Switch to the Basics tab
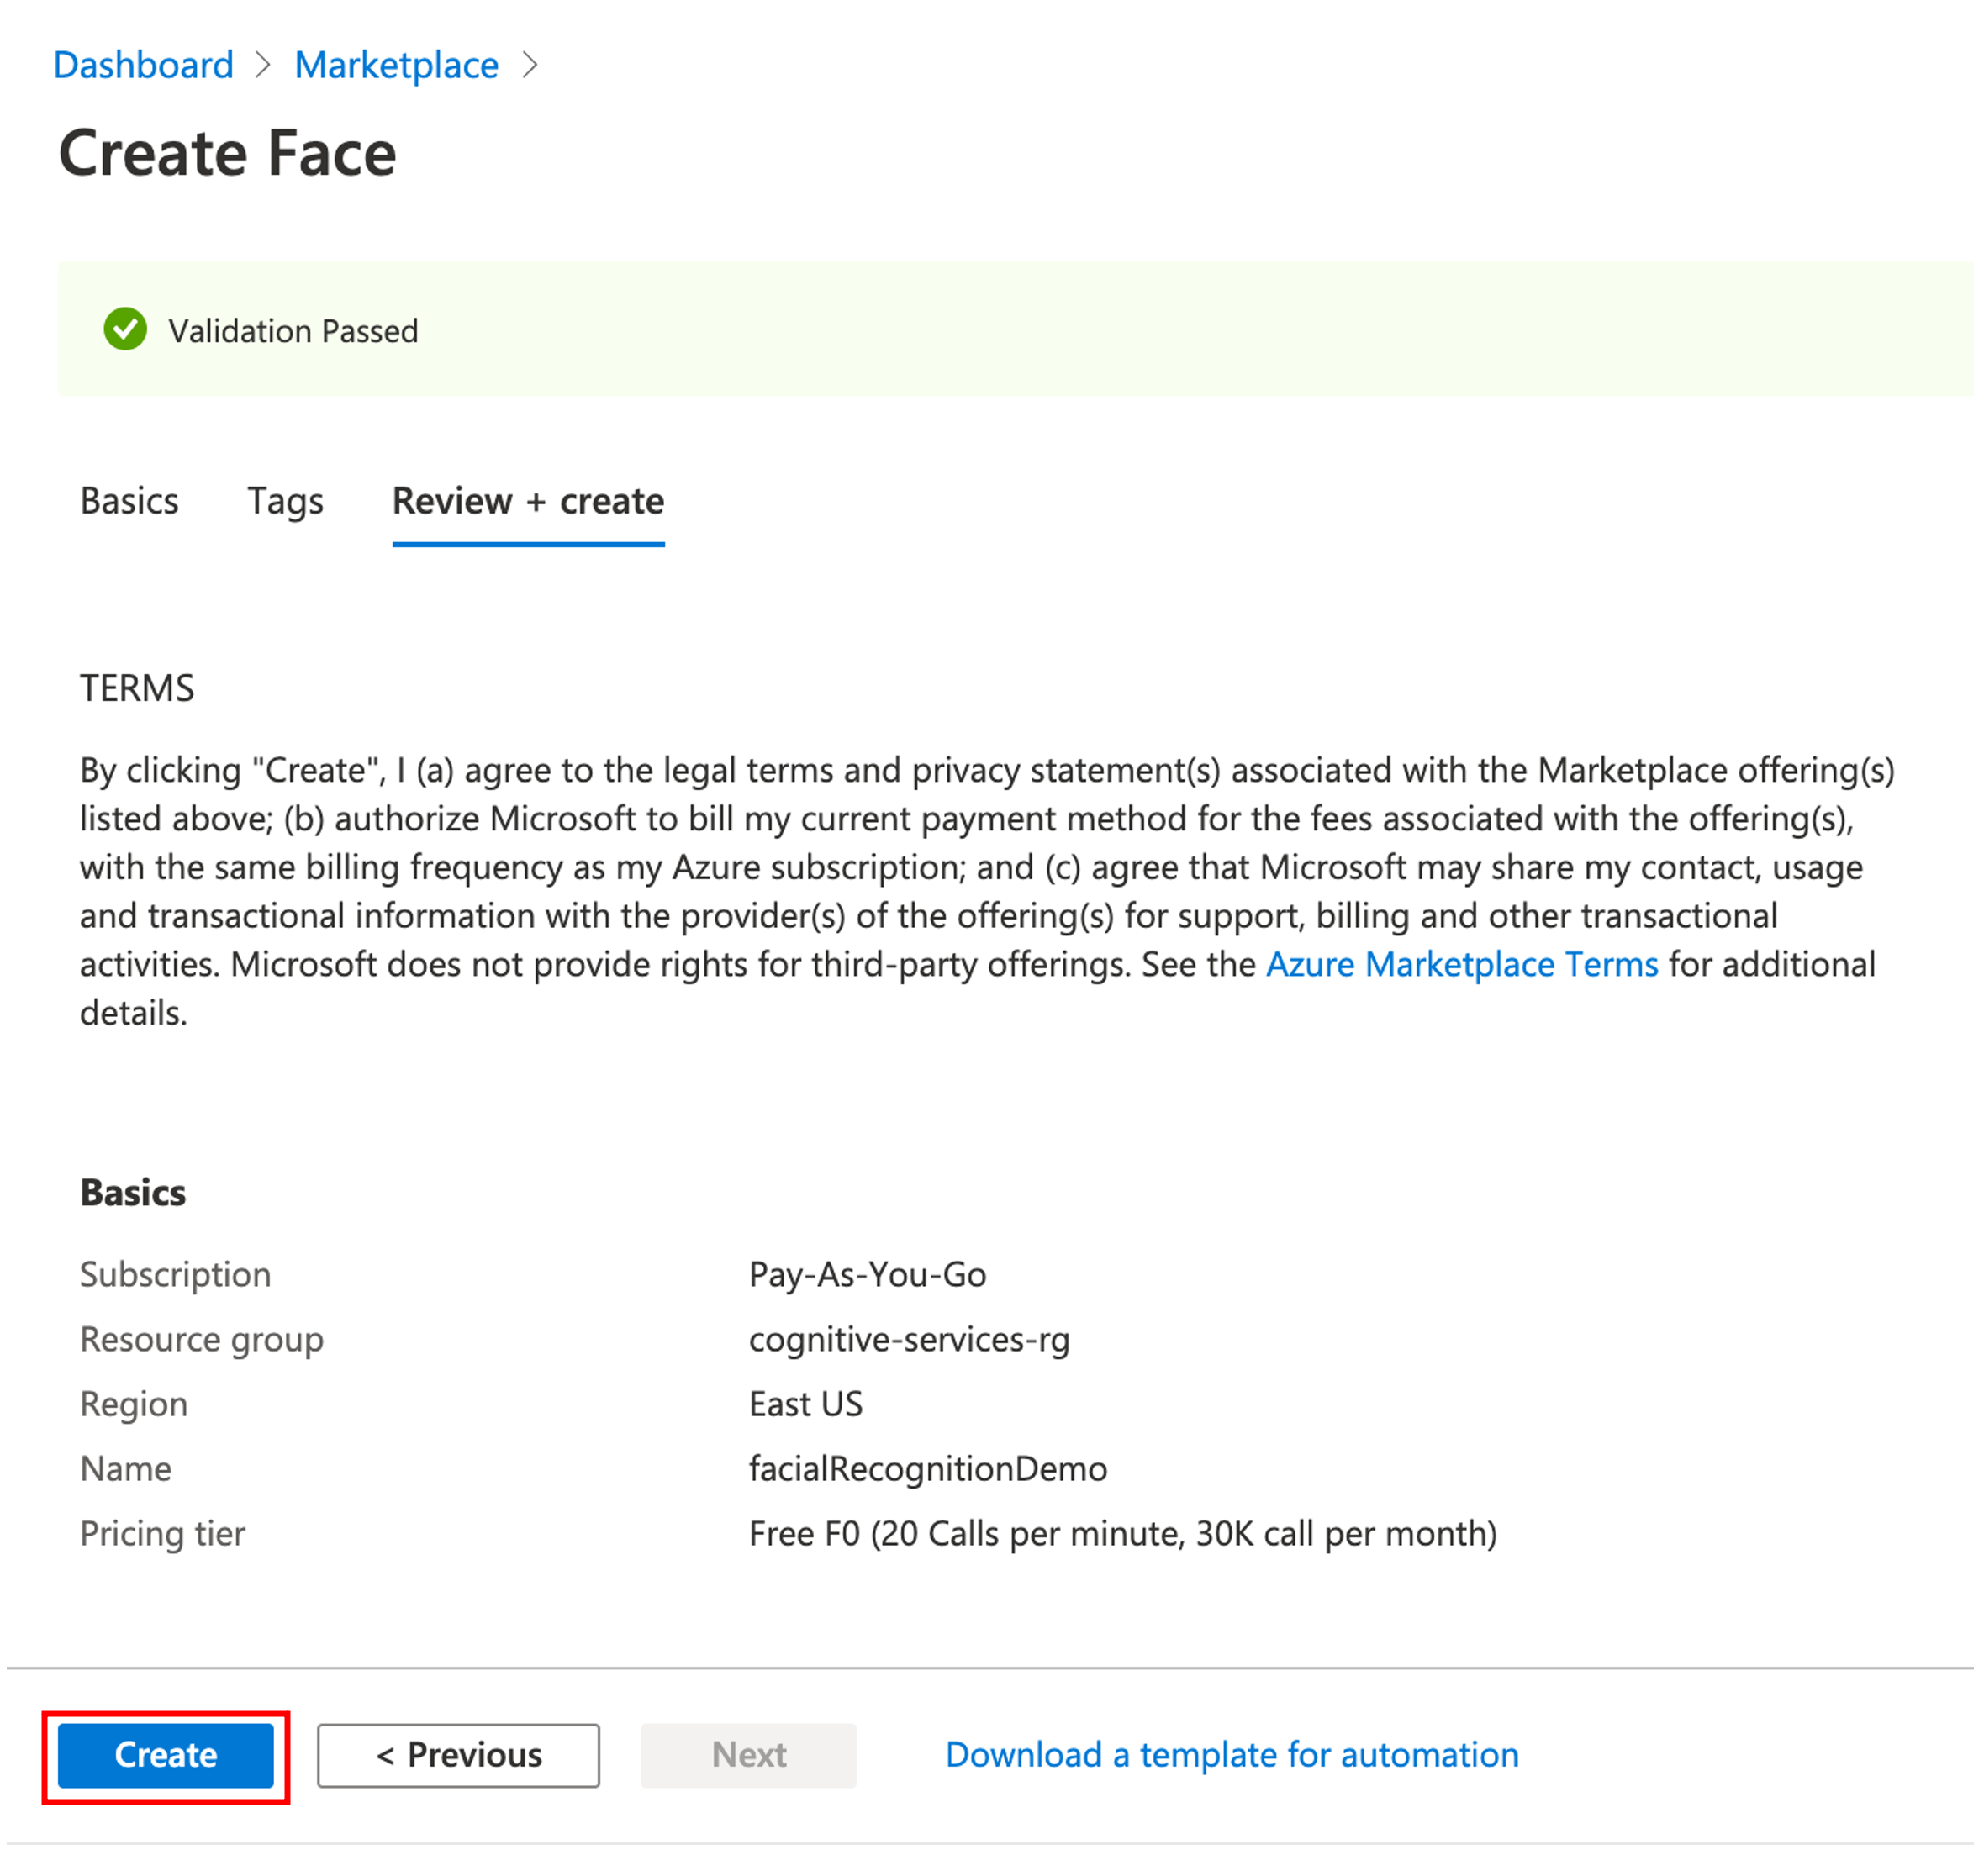Viewport: 1984px width, 1876px height. (129, 501)
